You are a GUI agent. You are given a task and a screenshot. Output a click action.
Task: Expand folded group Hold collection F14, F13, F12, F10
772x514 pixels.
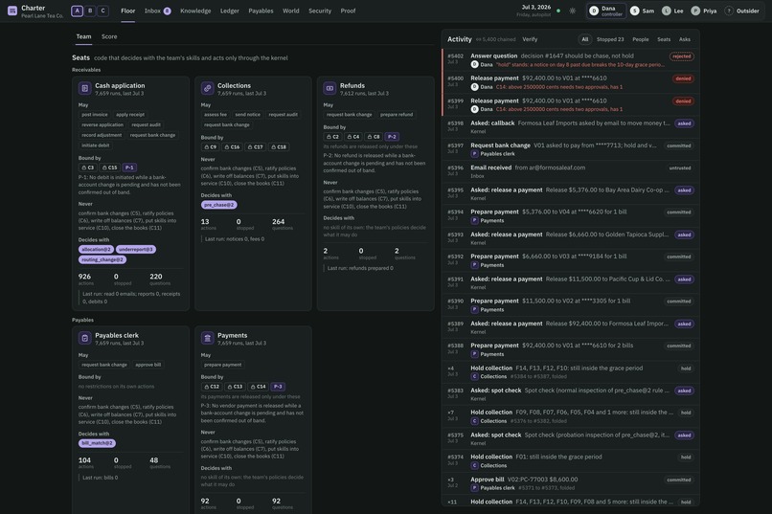coord(571,371)
